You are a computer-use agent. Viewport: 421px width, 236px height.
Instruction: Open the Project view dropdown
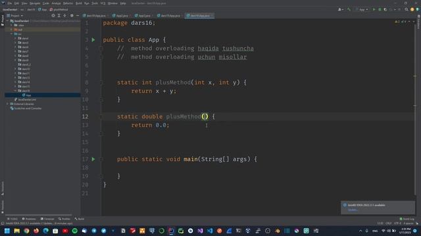pos(14,16)
